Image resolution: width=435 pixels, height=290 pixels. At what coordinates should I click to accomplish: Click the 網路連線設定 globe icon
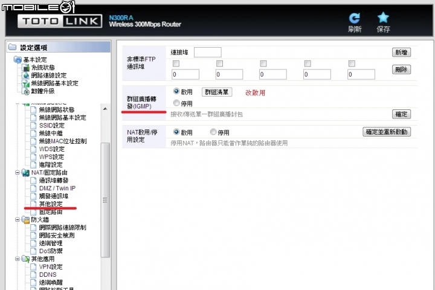pyautogui.click(x=26, y=75)
